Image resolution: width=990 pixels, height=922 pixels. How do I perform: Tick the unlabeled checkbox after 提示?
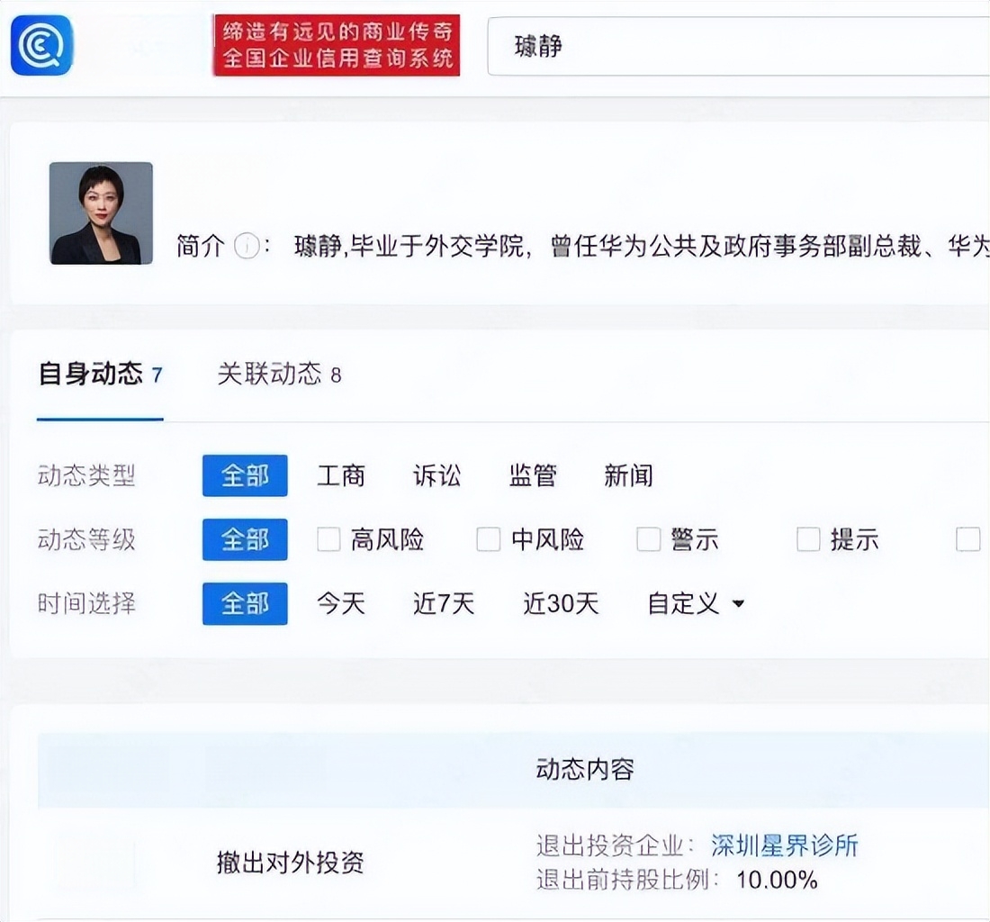pos(967,540)
